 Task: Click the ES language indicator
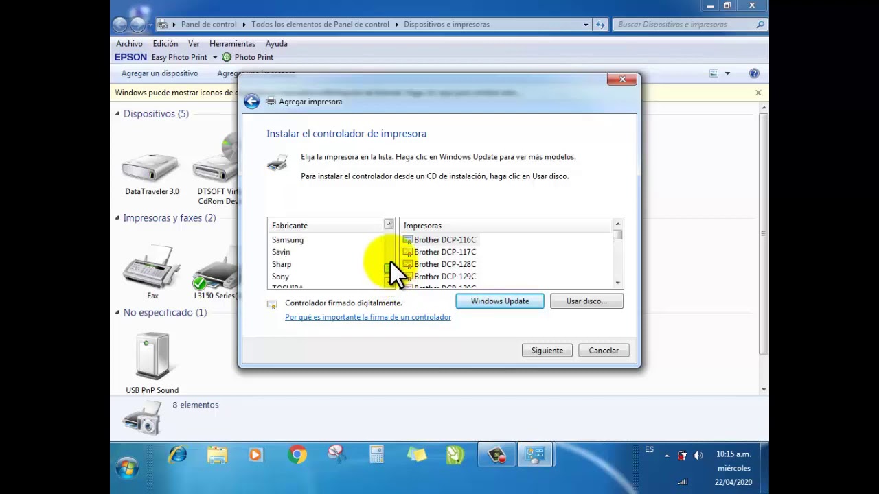650,450
